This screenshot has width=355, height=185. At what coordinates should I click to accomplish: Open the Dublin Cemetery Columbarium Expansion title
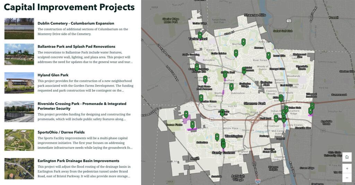76,24
